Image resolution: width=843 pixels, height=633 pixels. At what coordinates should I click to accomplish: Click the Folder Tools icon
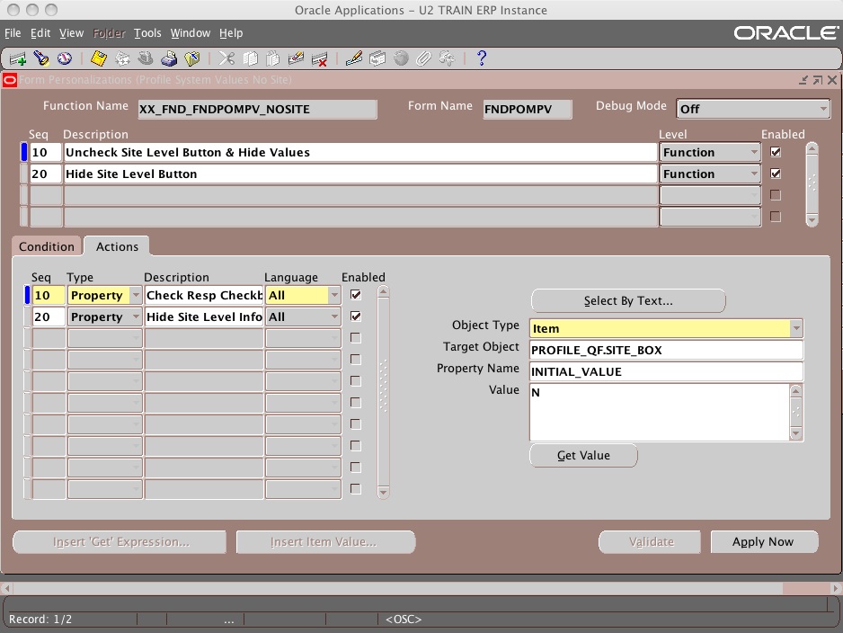pyautogui.click(x=448, y=58)
